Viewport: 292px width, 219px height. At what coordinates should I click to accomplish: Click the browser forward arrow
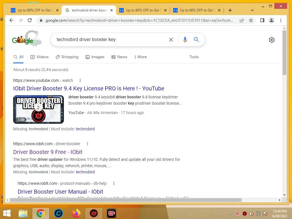[21, 20]
